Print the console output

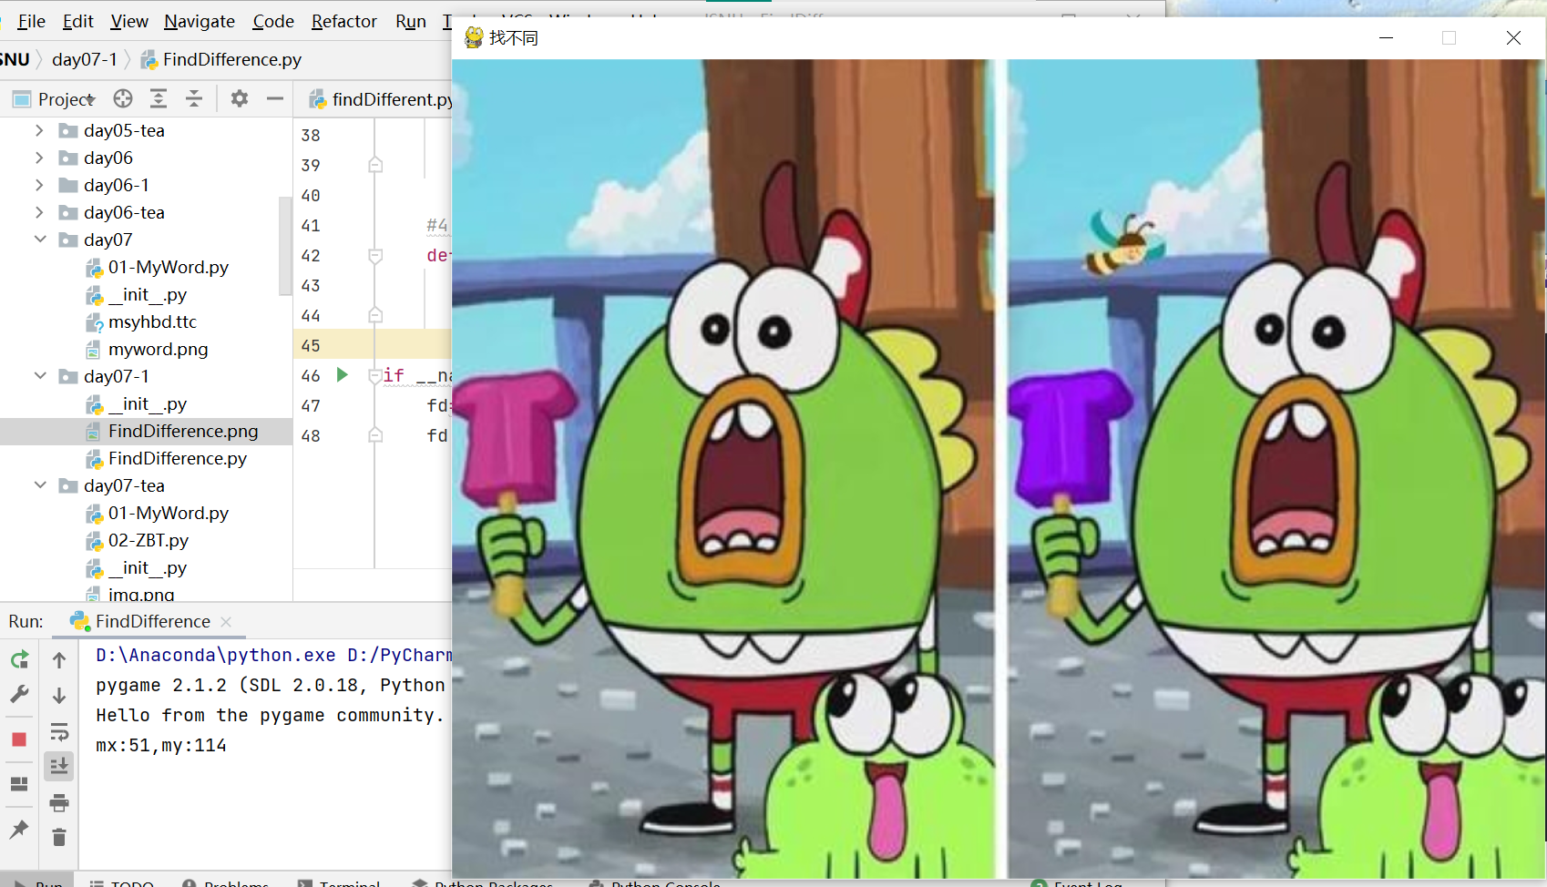click(58, 802)
